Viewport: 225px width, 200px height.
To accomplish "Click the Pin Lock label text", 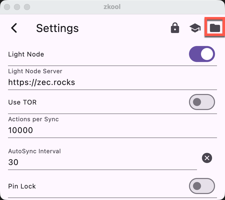I will (x=22, y=186).
